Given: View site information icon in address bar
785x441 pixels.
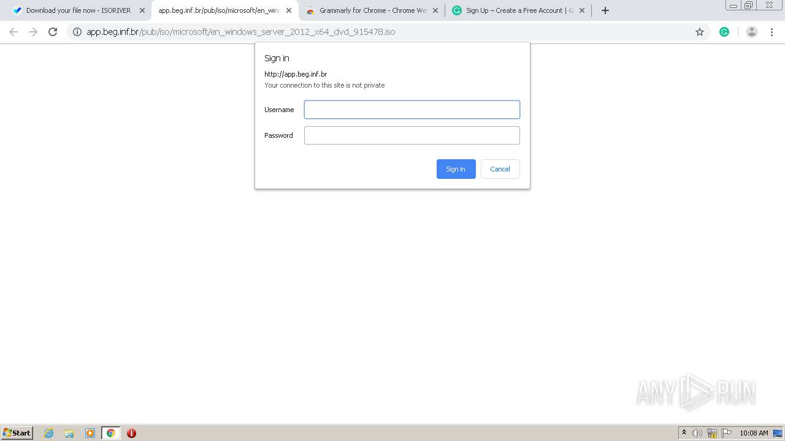Looking at the screenshot, I should [x=77, y=32].
